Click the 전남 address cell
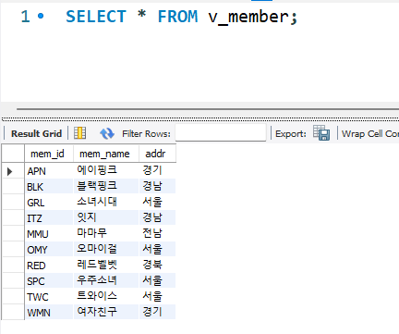Image resolution: width=399 pixels, height=334 pixels. [157, 233]
